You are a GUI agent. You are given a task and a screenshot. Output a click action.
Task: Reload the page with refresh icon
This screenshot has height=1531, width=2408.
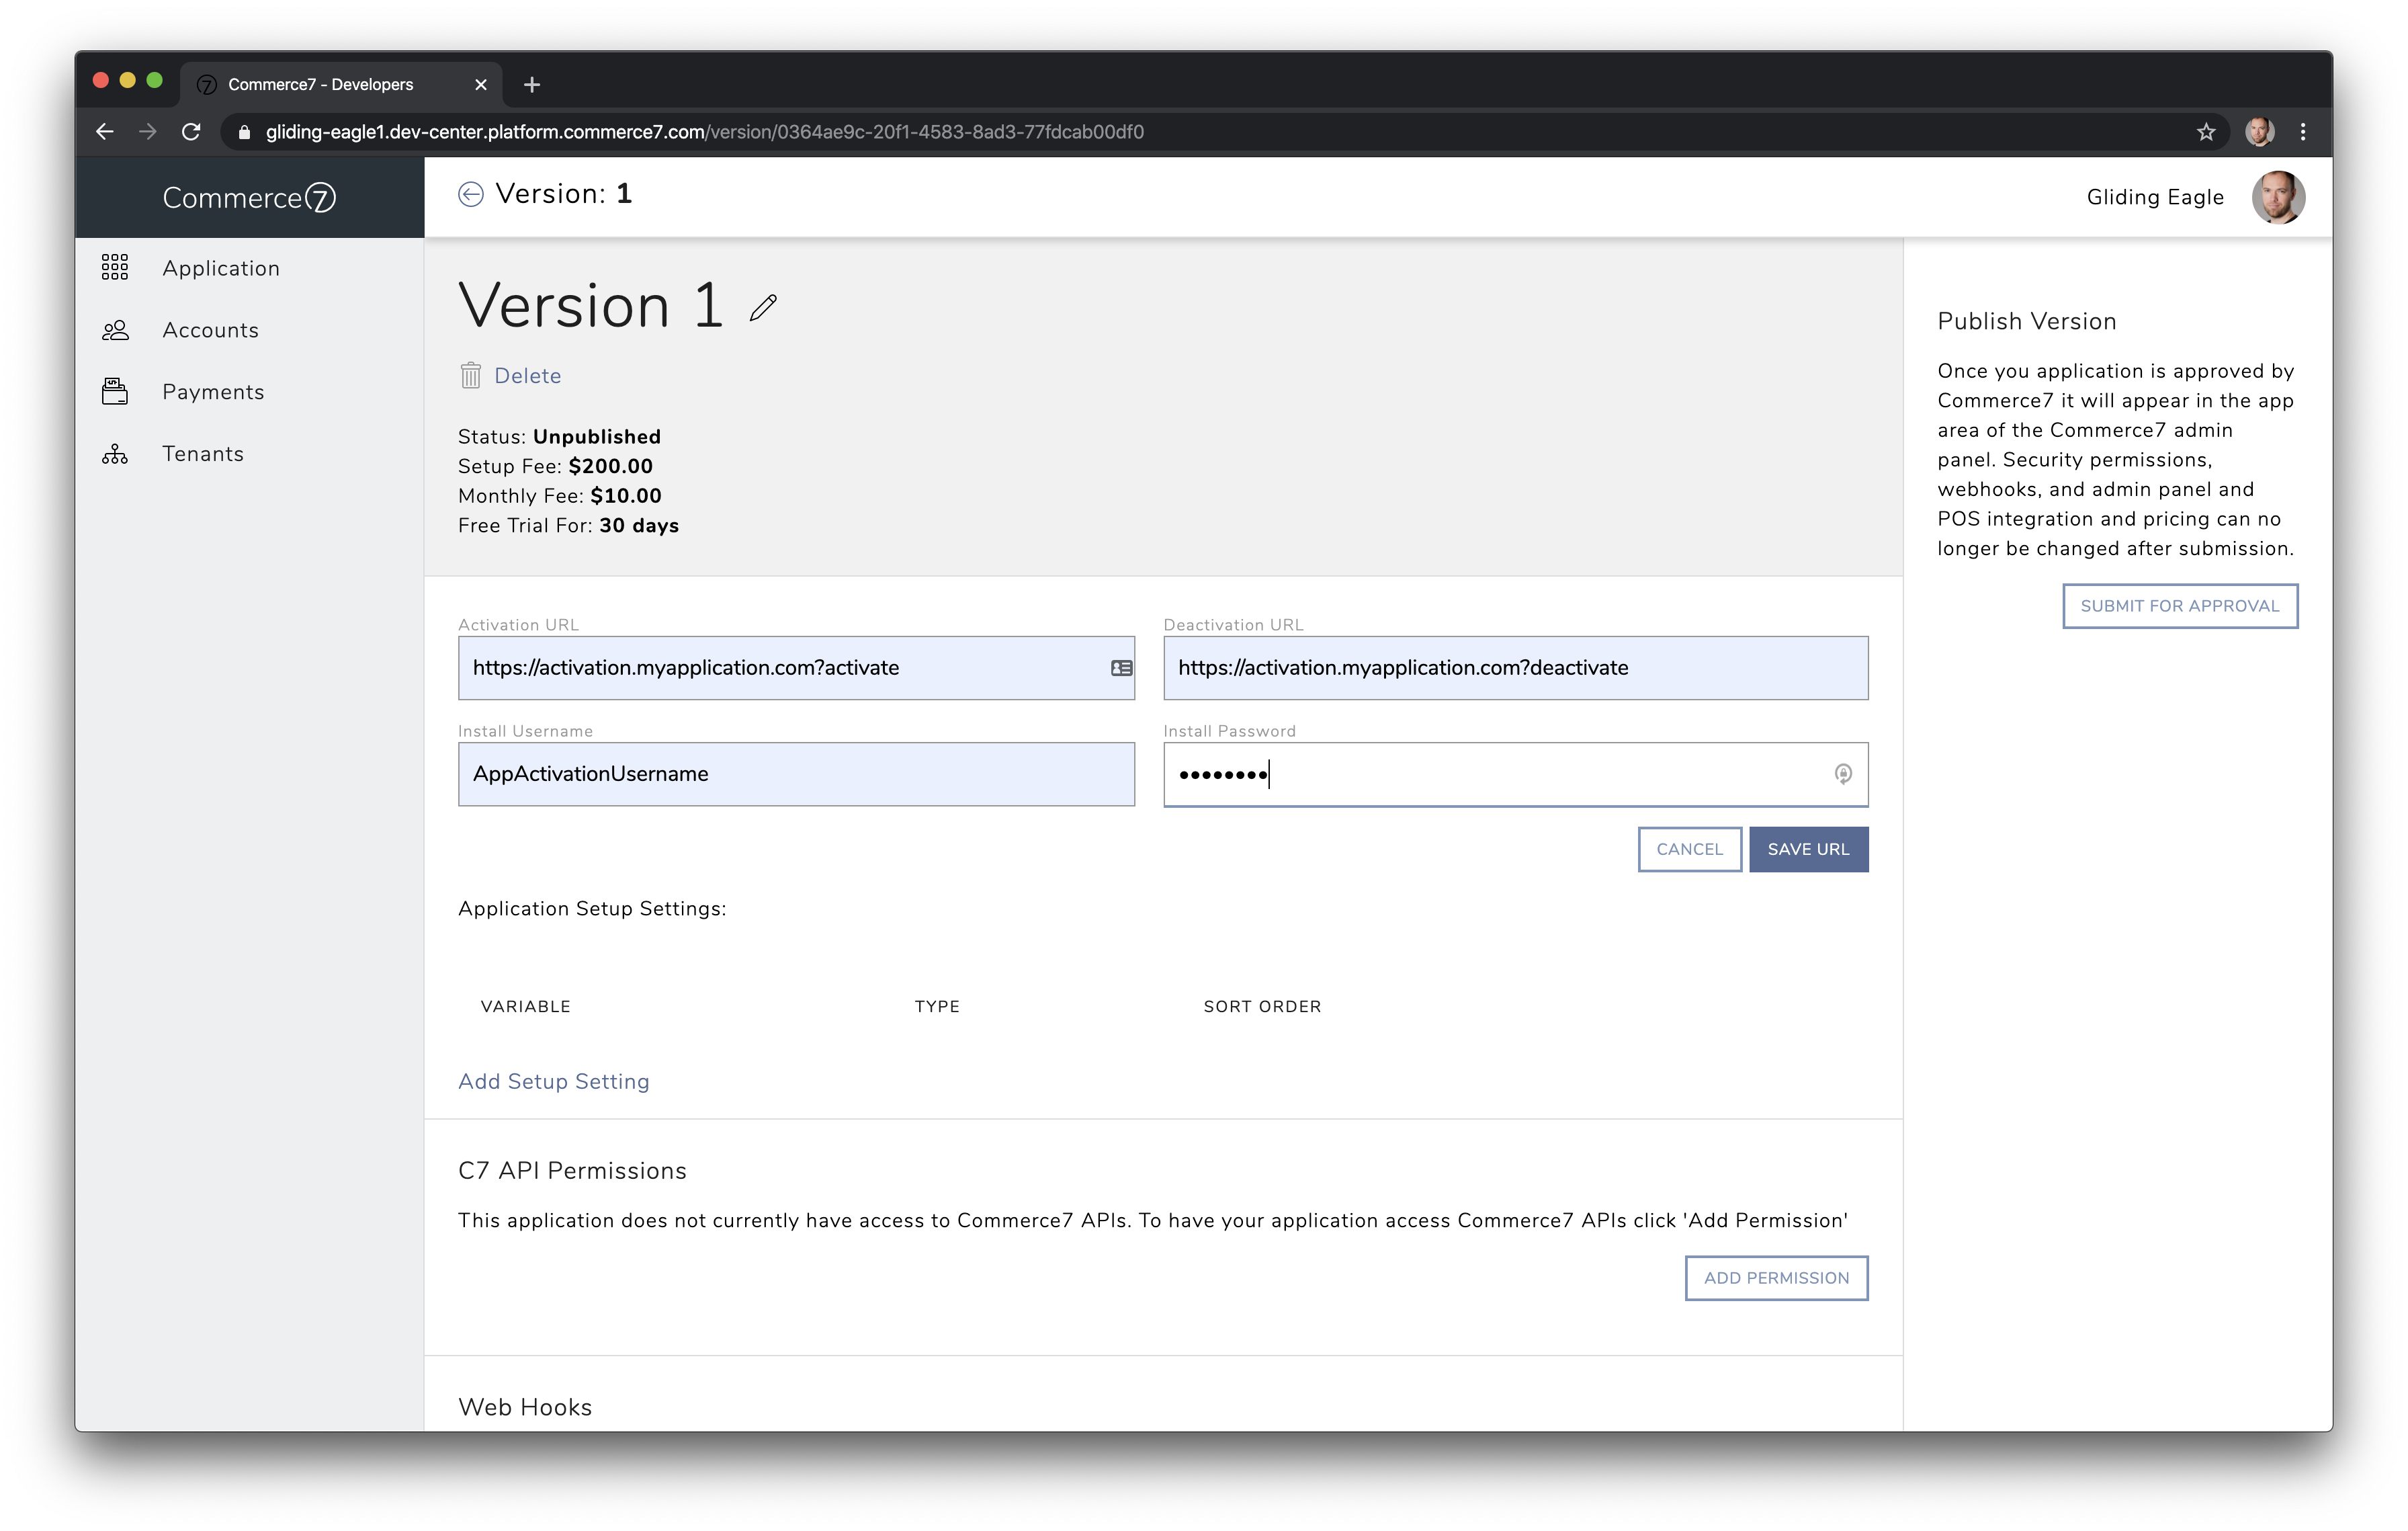click(191, 132)
